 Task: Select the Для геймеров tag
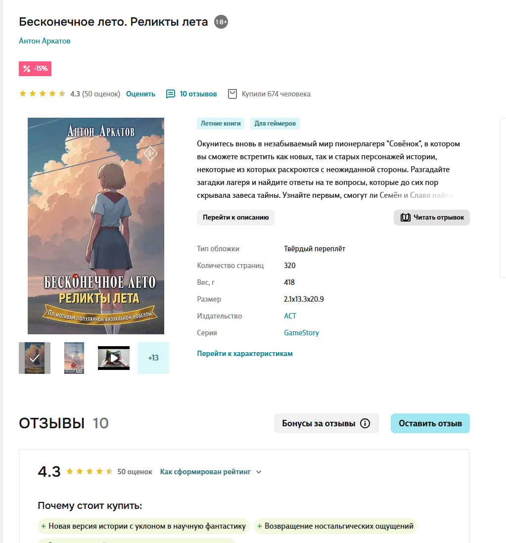click(x=275, y=124)
